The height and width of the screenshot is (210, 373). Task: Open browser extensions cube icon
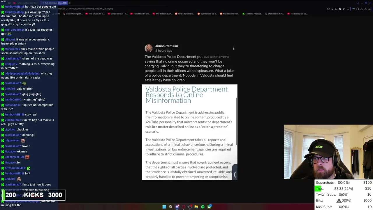tap(358, 9)
